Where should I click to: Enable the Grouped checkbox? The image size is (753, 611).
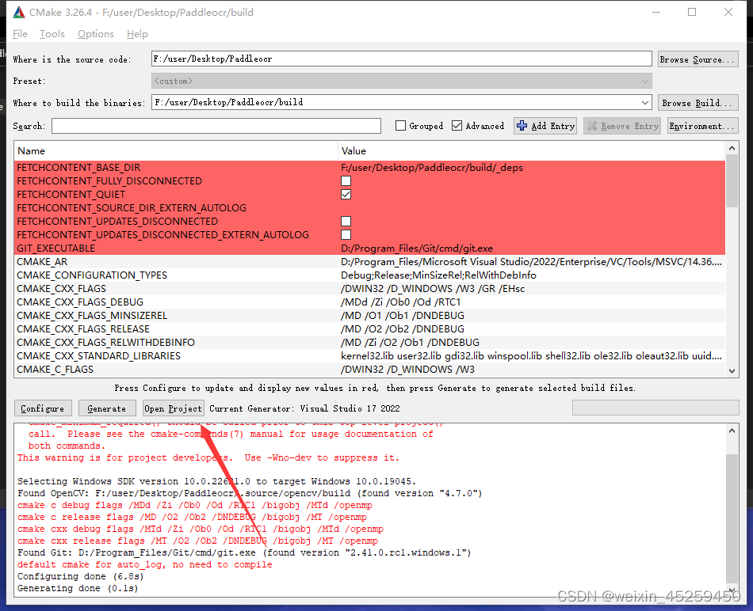pyautogui.click(x=400, y=125)
